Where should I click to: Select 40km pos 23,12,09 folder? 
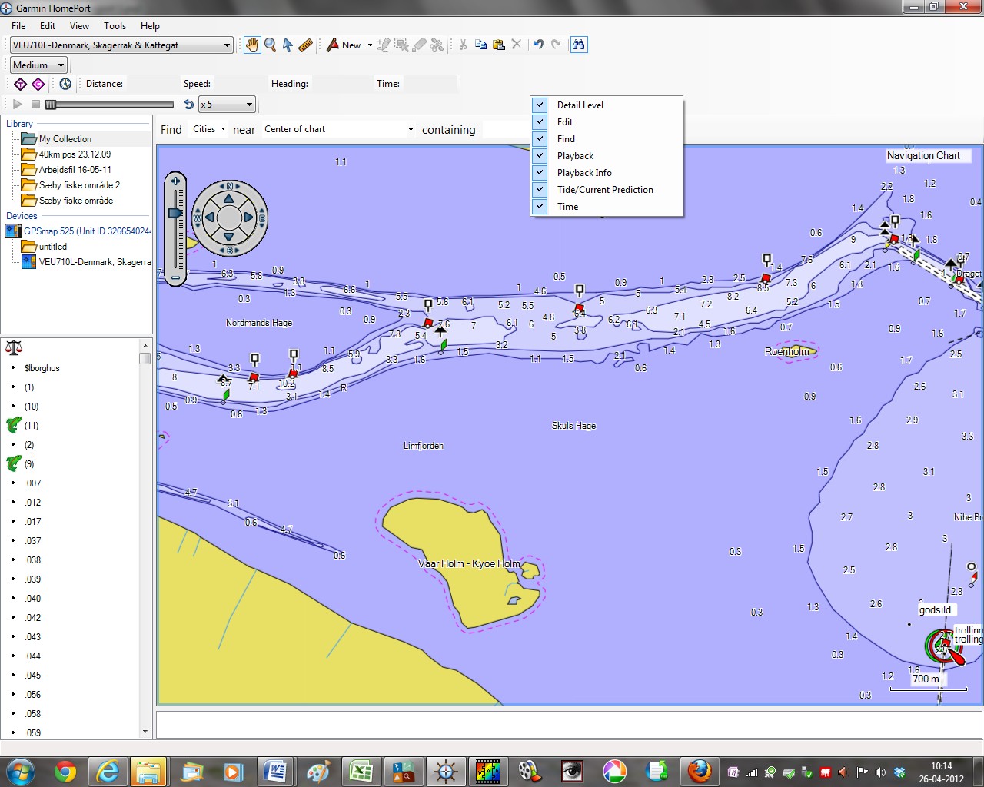click(x=75, y=154)
